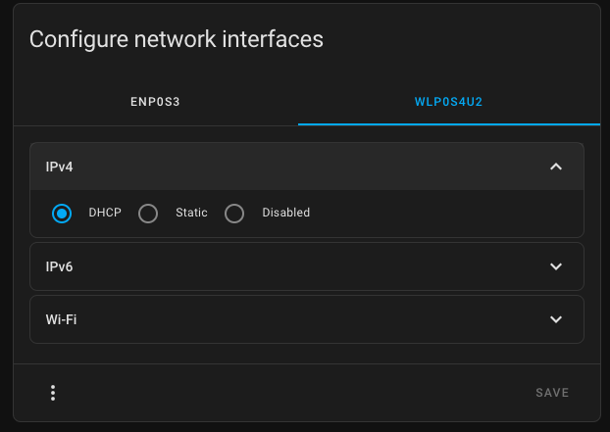
Task: Click the 'Configure network interfaces' heading
Action: (177, 39)
